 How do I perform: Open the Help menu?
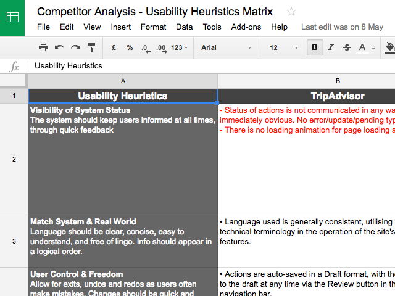[279, 27]
